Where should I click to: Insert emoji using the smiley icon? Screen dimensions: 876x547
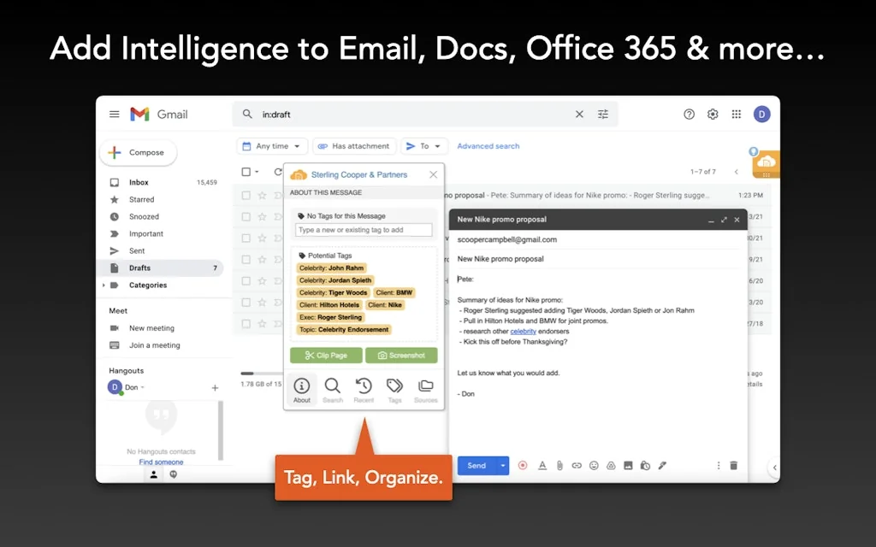594,466
